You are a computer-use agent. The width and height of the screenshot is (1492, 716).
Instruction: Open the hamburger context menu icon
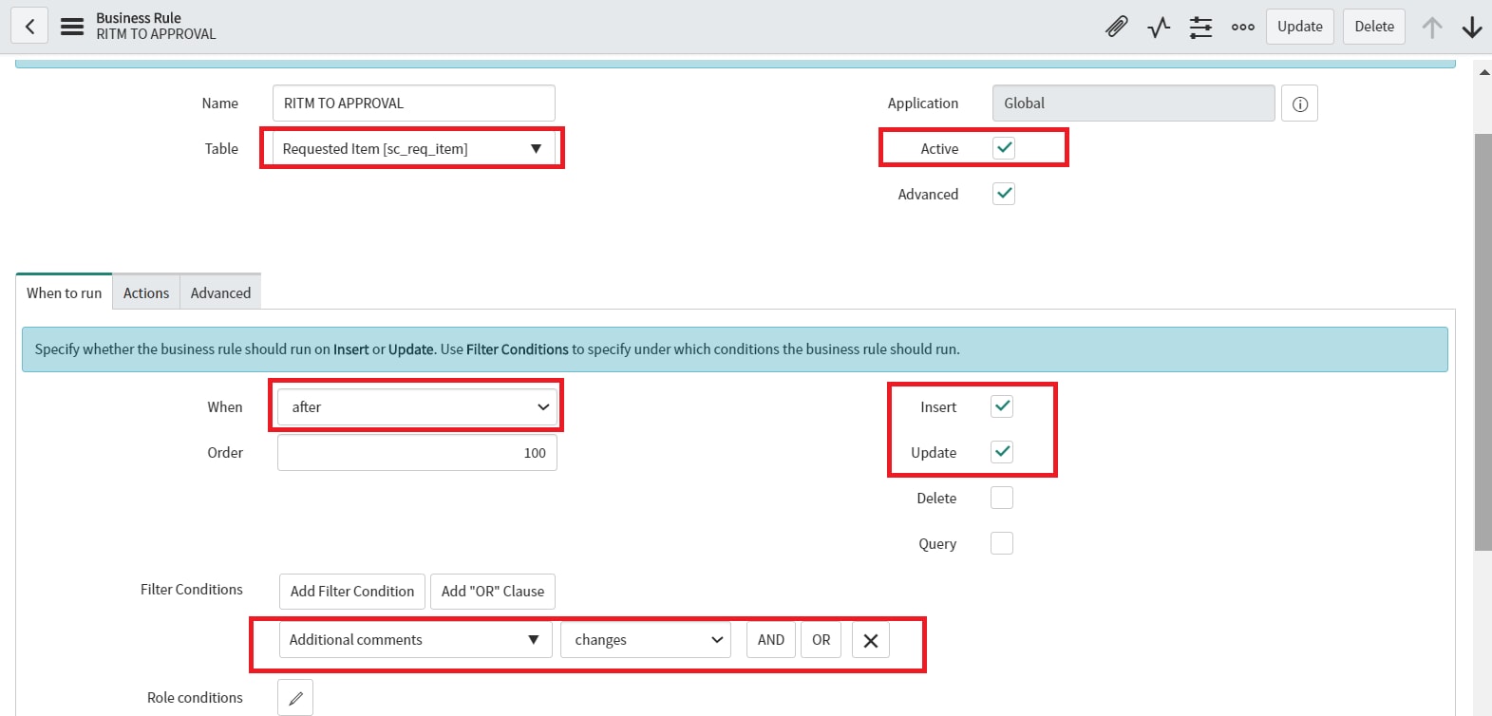72,27
